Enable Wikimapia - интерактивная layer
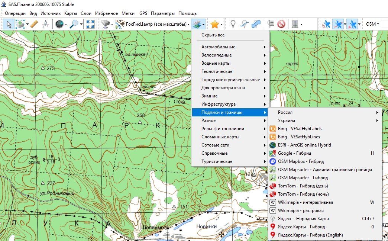The width and height of the screenshot is (388, 241). click(x=325, y=202)
